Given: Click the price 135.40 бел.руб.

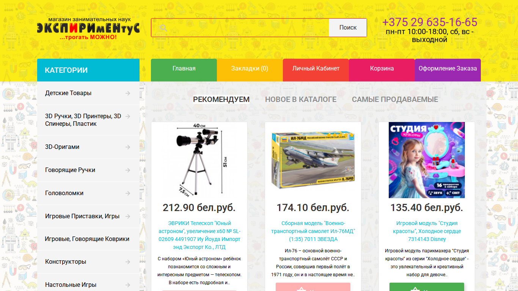Looking at the screenshot, I should tap(427, 208).
